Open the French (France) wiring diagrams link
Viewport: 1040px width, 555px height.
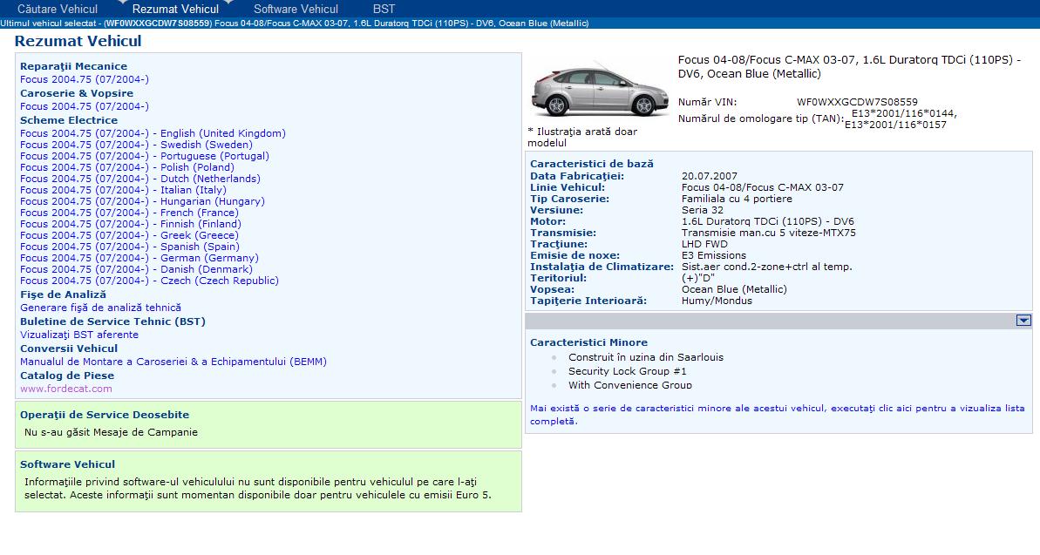pos(129,213)
